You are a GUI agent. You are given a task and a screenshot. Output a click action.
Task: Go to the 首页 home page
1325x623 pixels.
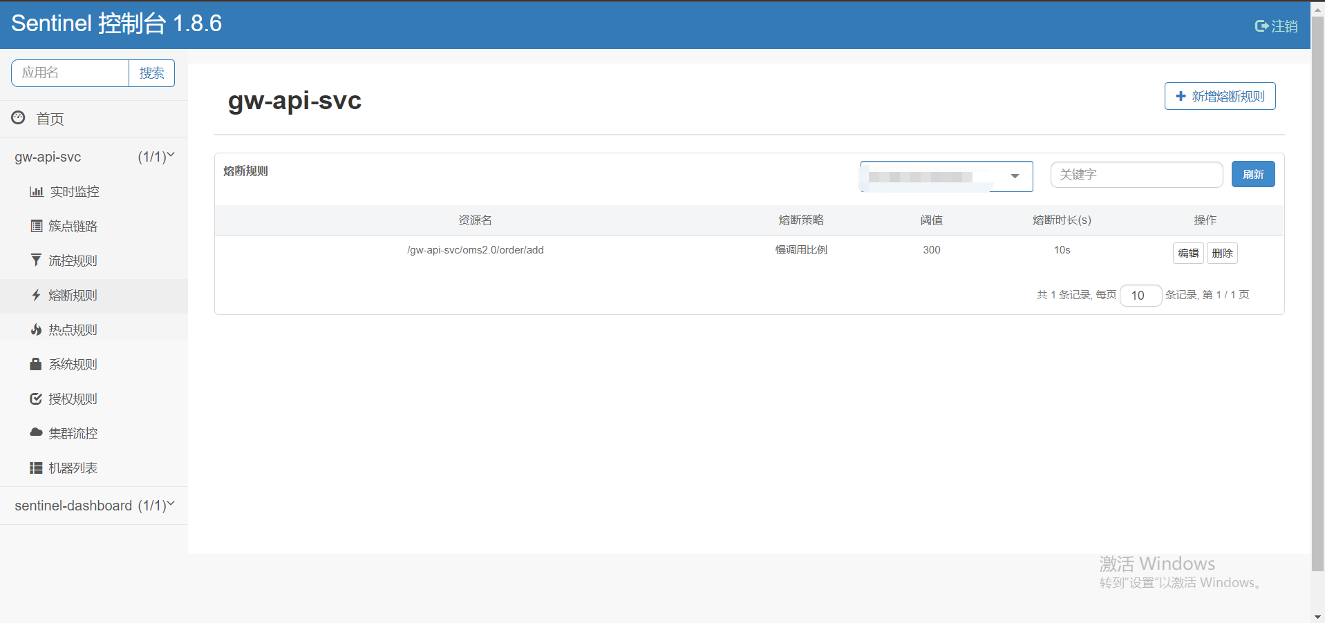[49, 118]
